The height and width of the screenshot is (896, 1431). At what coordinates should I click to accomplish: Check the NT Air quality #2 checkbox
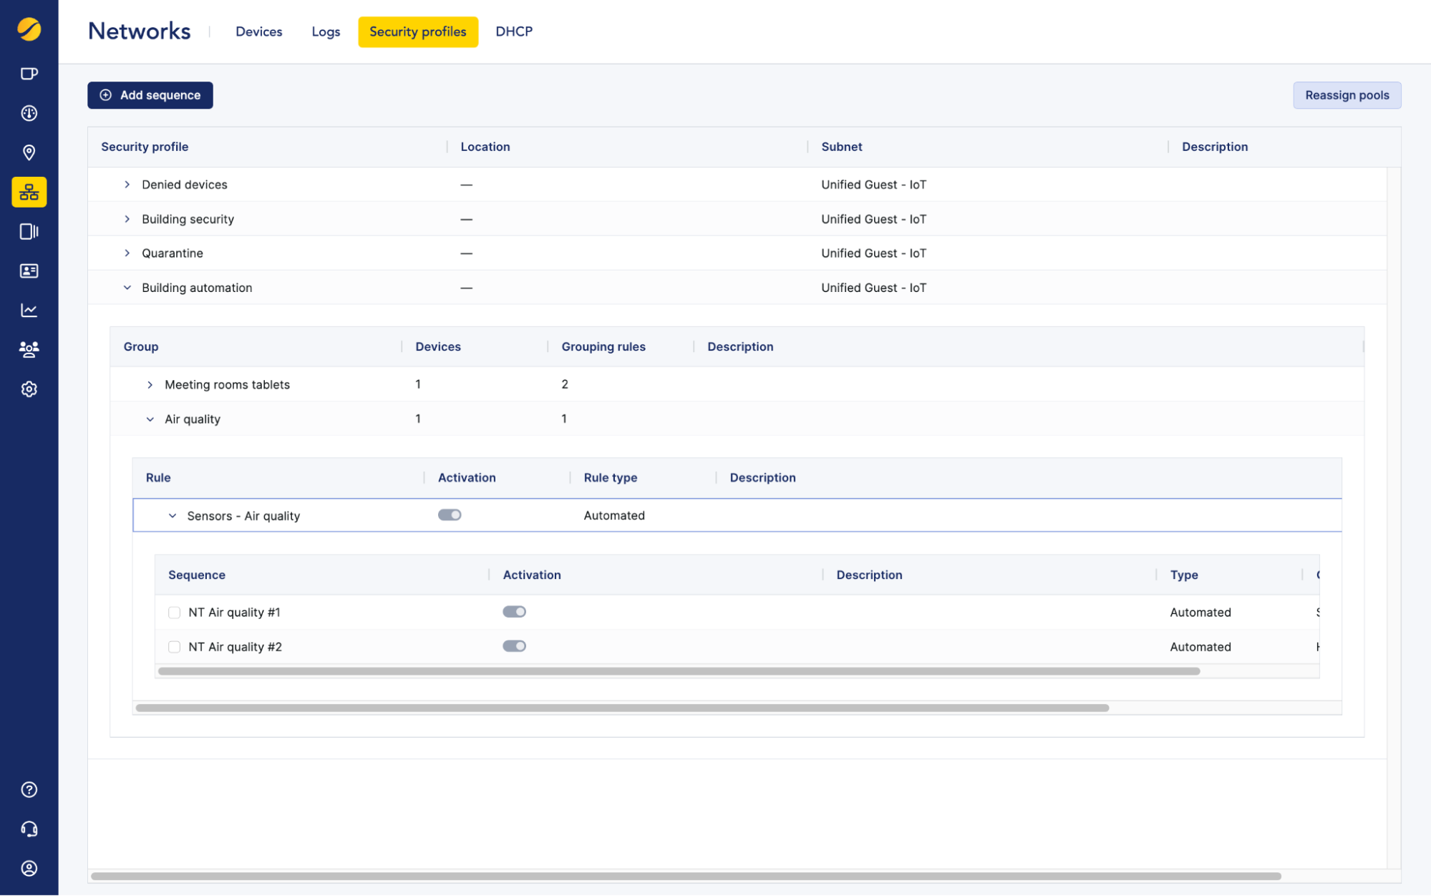[x=174, y=646]
